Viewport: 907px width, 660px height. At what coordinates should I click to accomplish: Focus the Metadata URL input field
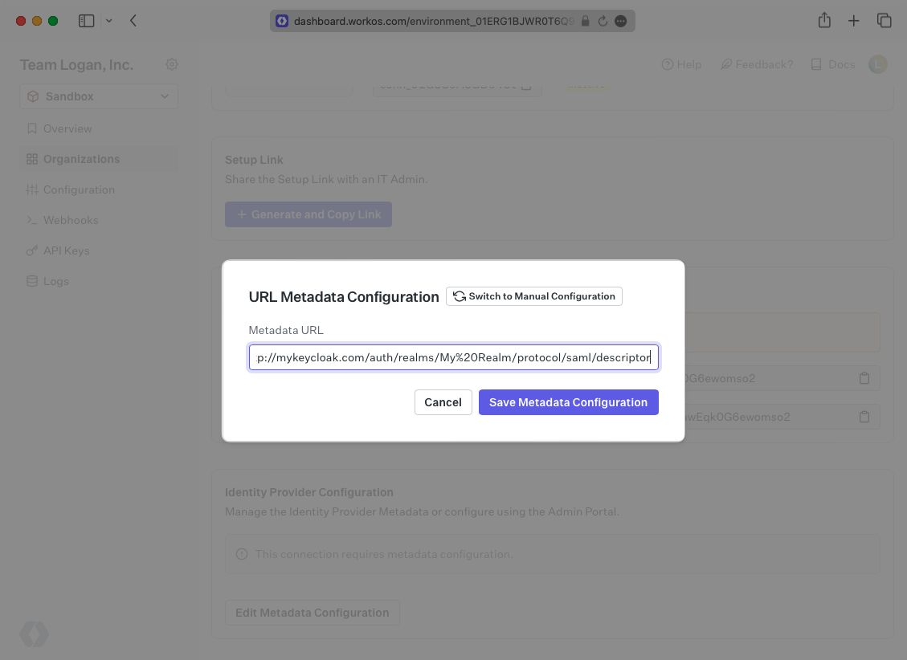coord(453,356)
